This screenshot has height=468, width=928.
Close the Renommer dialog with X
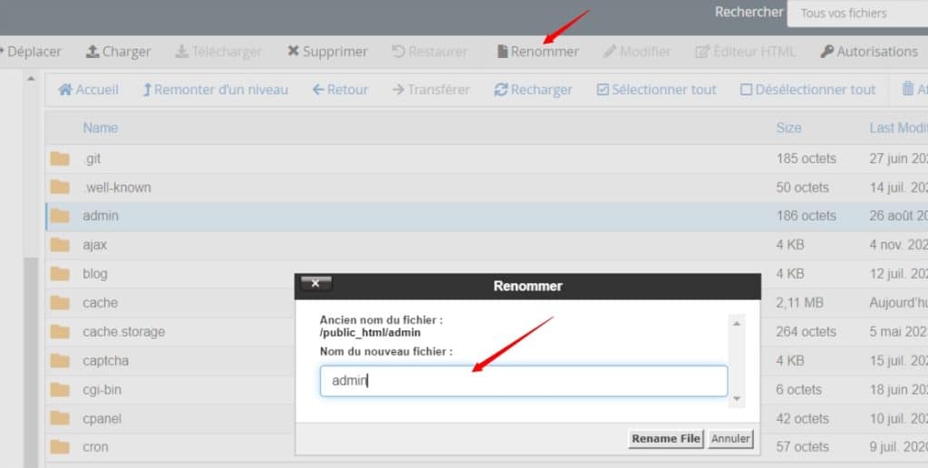click(316, 284)
